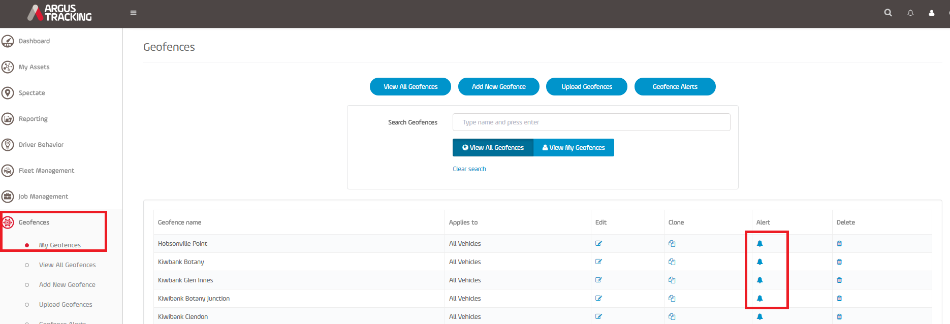Toggle the View All Geofences filter button
Image resolution: width=950 pixels, height=324 pixels.
[493, 148]
